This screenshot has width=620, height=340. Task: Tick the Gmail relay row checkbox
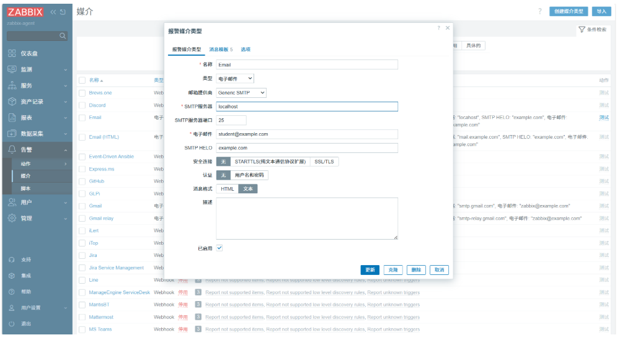[82, 219]
